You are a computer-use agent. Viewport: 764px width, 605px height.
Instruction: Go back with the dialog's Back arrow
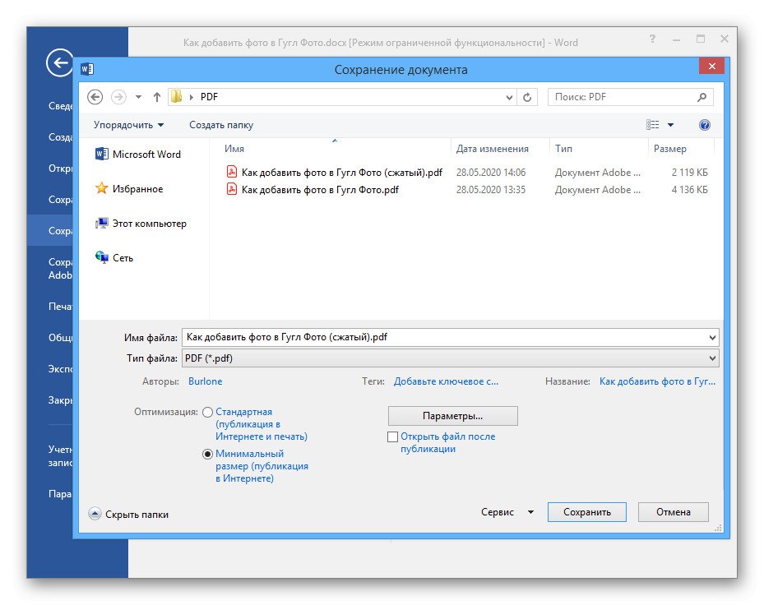[95, 97]
